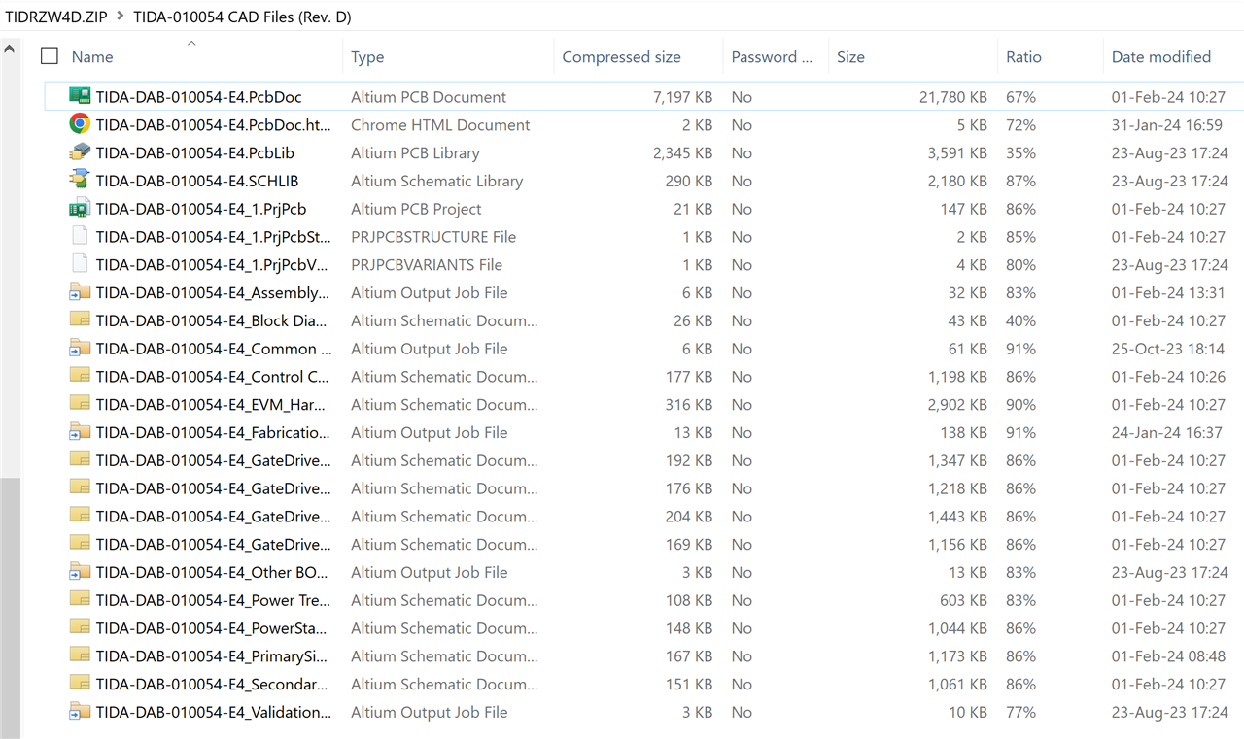This screenshot has height=739, width=1244.
Task: Click the 24-Jan-24 16:37 date cell
Action: pos(1167,432)
